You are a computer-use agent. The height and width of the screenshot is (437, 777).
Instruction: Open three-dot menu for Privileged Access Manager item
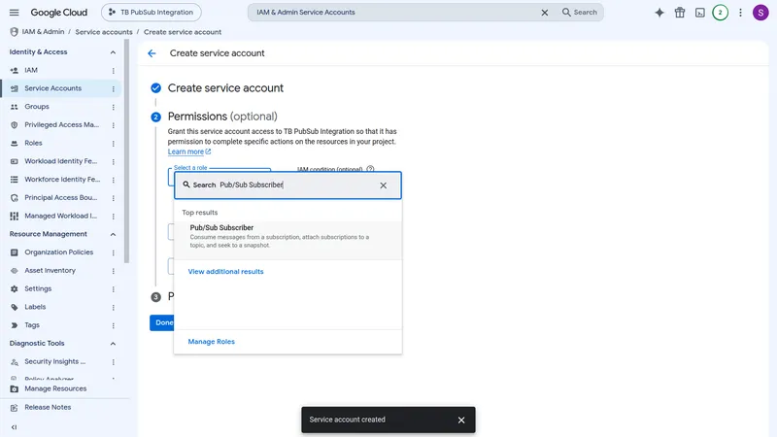[x=113, y=125]
